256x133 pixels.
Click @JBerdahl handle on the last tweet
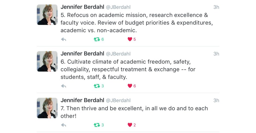tap(118, 101)
